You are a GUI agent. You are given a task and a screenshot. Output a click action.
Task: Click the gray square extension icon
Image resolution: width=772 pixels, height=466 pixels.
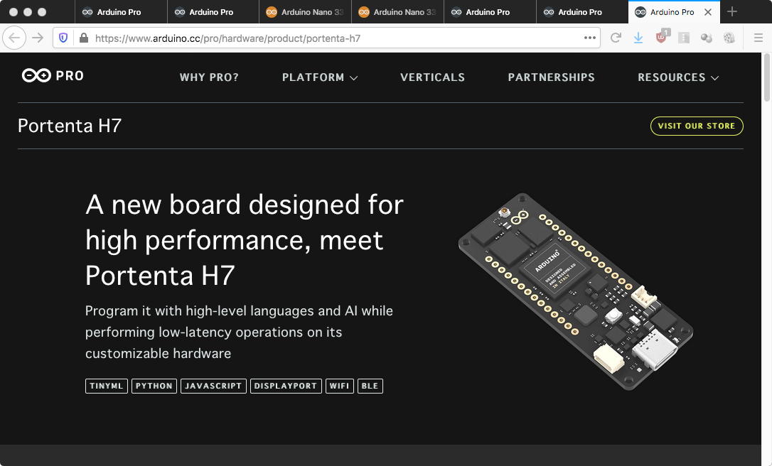click(x=684, y=38)
